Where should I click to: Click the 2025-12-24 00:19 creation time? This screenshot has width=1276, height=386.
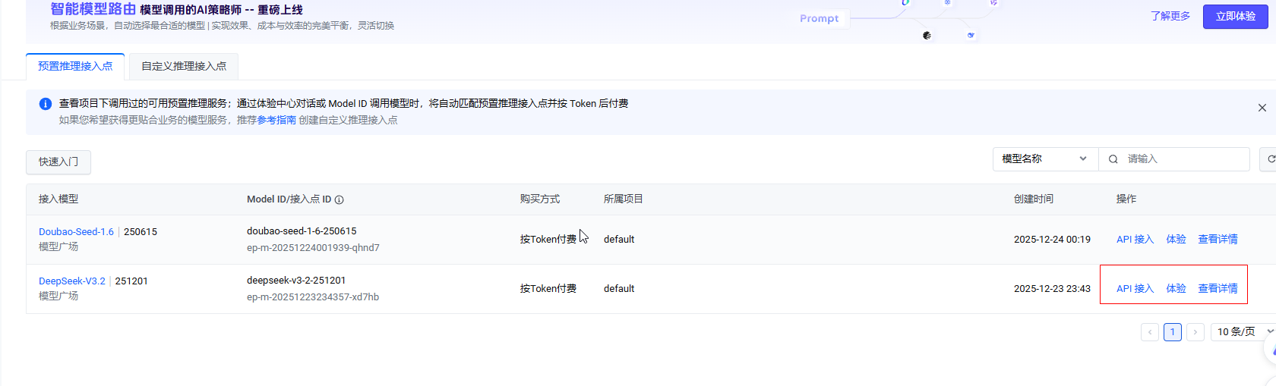coord(1052,240)
